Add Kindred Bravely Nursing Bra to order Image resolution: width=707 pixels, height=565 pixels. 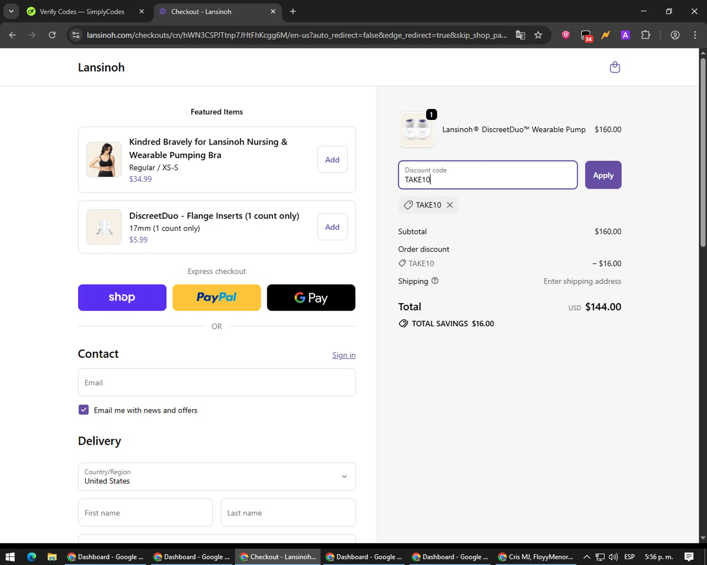coord(332,160)
